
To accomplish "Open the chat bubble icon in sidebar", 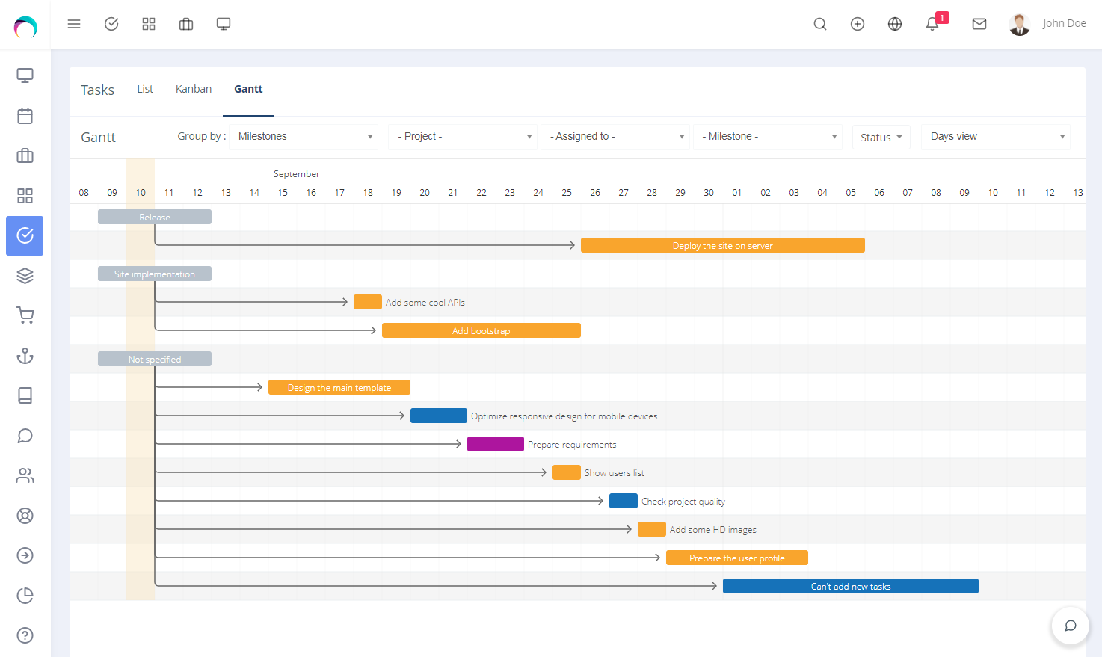I will coord(25,435).
